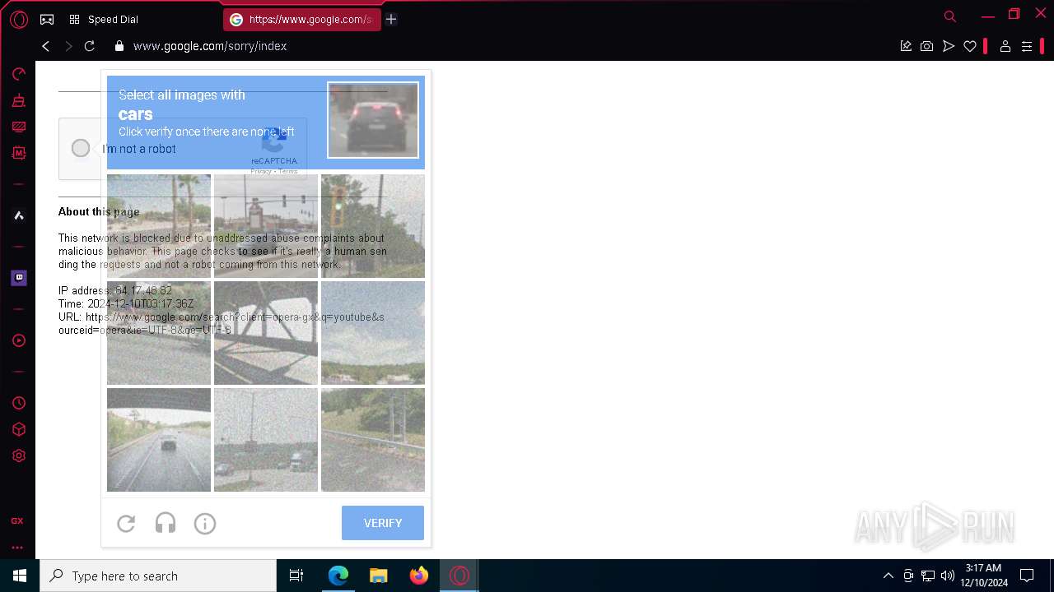This screenshot has width=1054, height=592.
Task: Open File Explorer from taskbar
Action: (x=378, y=576)
